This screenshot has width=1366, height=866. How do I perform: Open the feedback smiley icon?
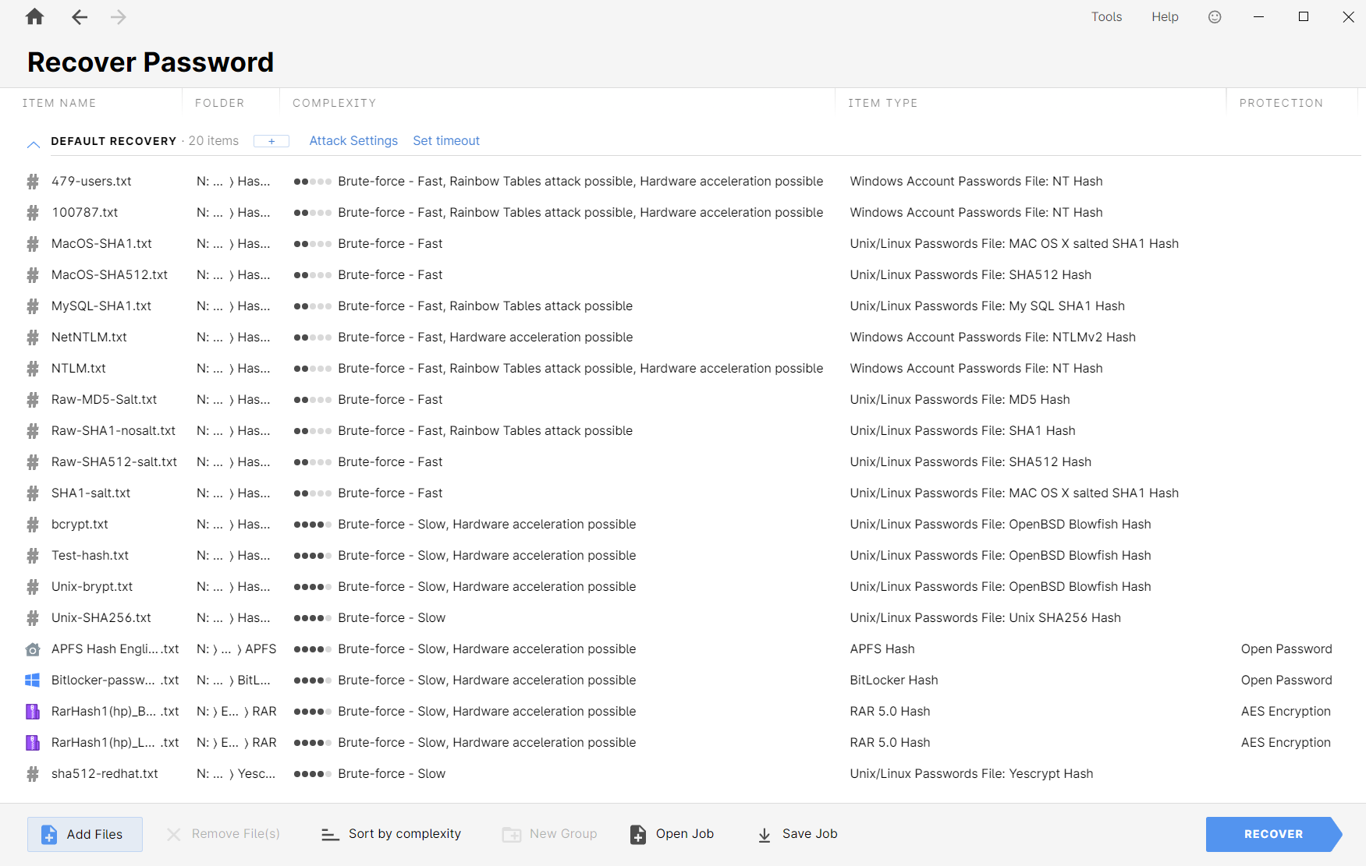tap(1215, 16)
